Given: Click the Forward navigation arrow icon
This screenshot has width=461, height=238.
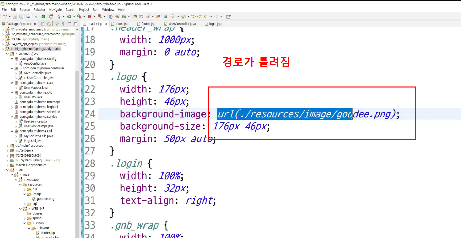Looking at the screenshot, I should [x=216, y=16].
